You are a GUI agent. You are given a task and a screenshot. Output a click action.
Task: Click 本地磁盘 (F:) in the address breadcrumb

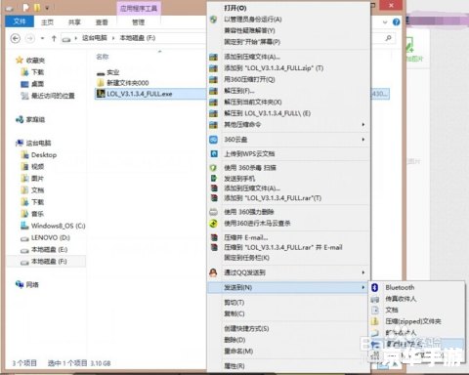coord(138,38)
